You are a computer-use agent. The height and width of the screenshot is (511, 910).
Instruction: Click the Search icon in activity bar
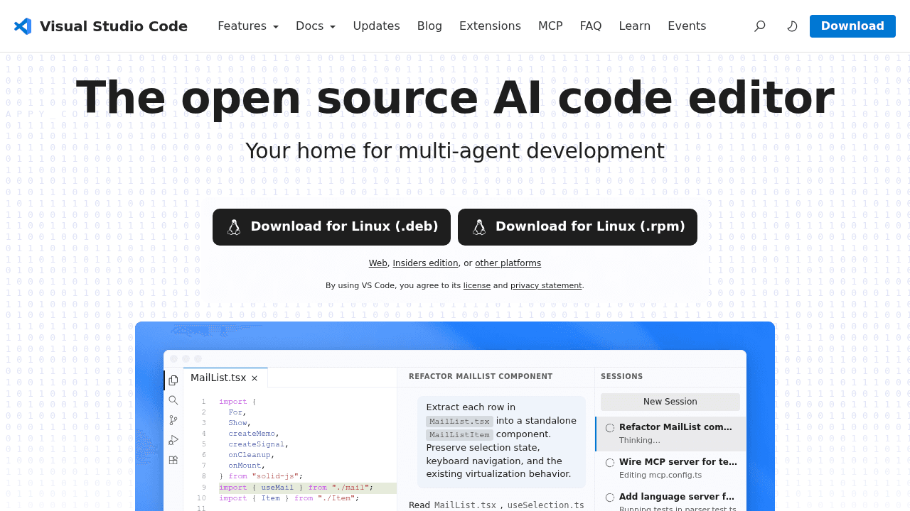[x=173, y=400]
